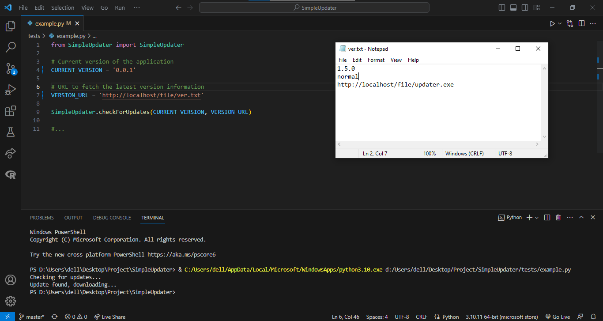The image size is (603, 321).
Task: Open the Source Control view
Action: coord(11,68)
